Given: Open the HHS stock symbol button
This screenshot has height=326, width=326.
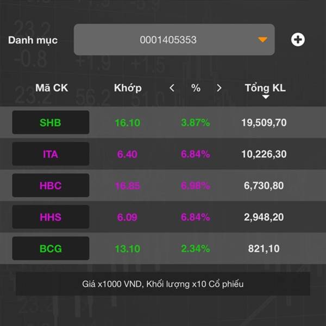Looking at the screenshot, I should pos(51,217).
